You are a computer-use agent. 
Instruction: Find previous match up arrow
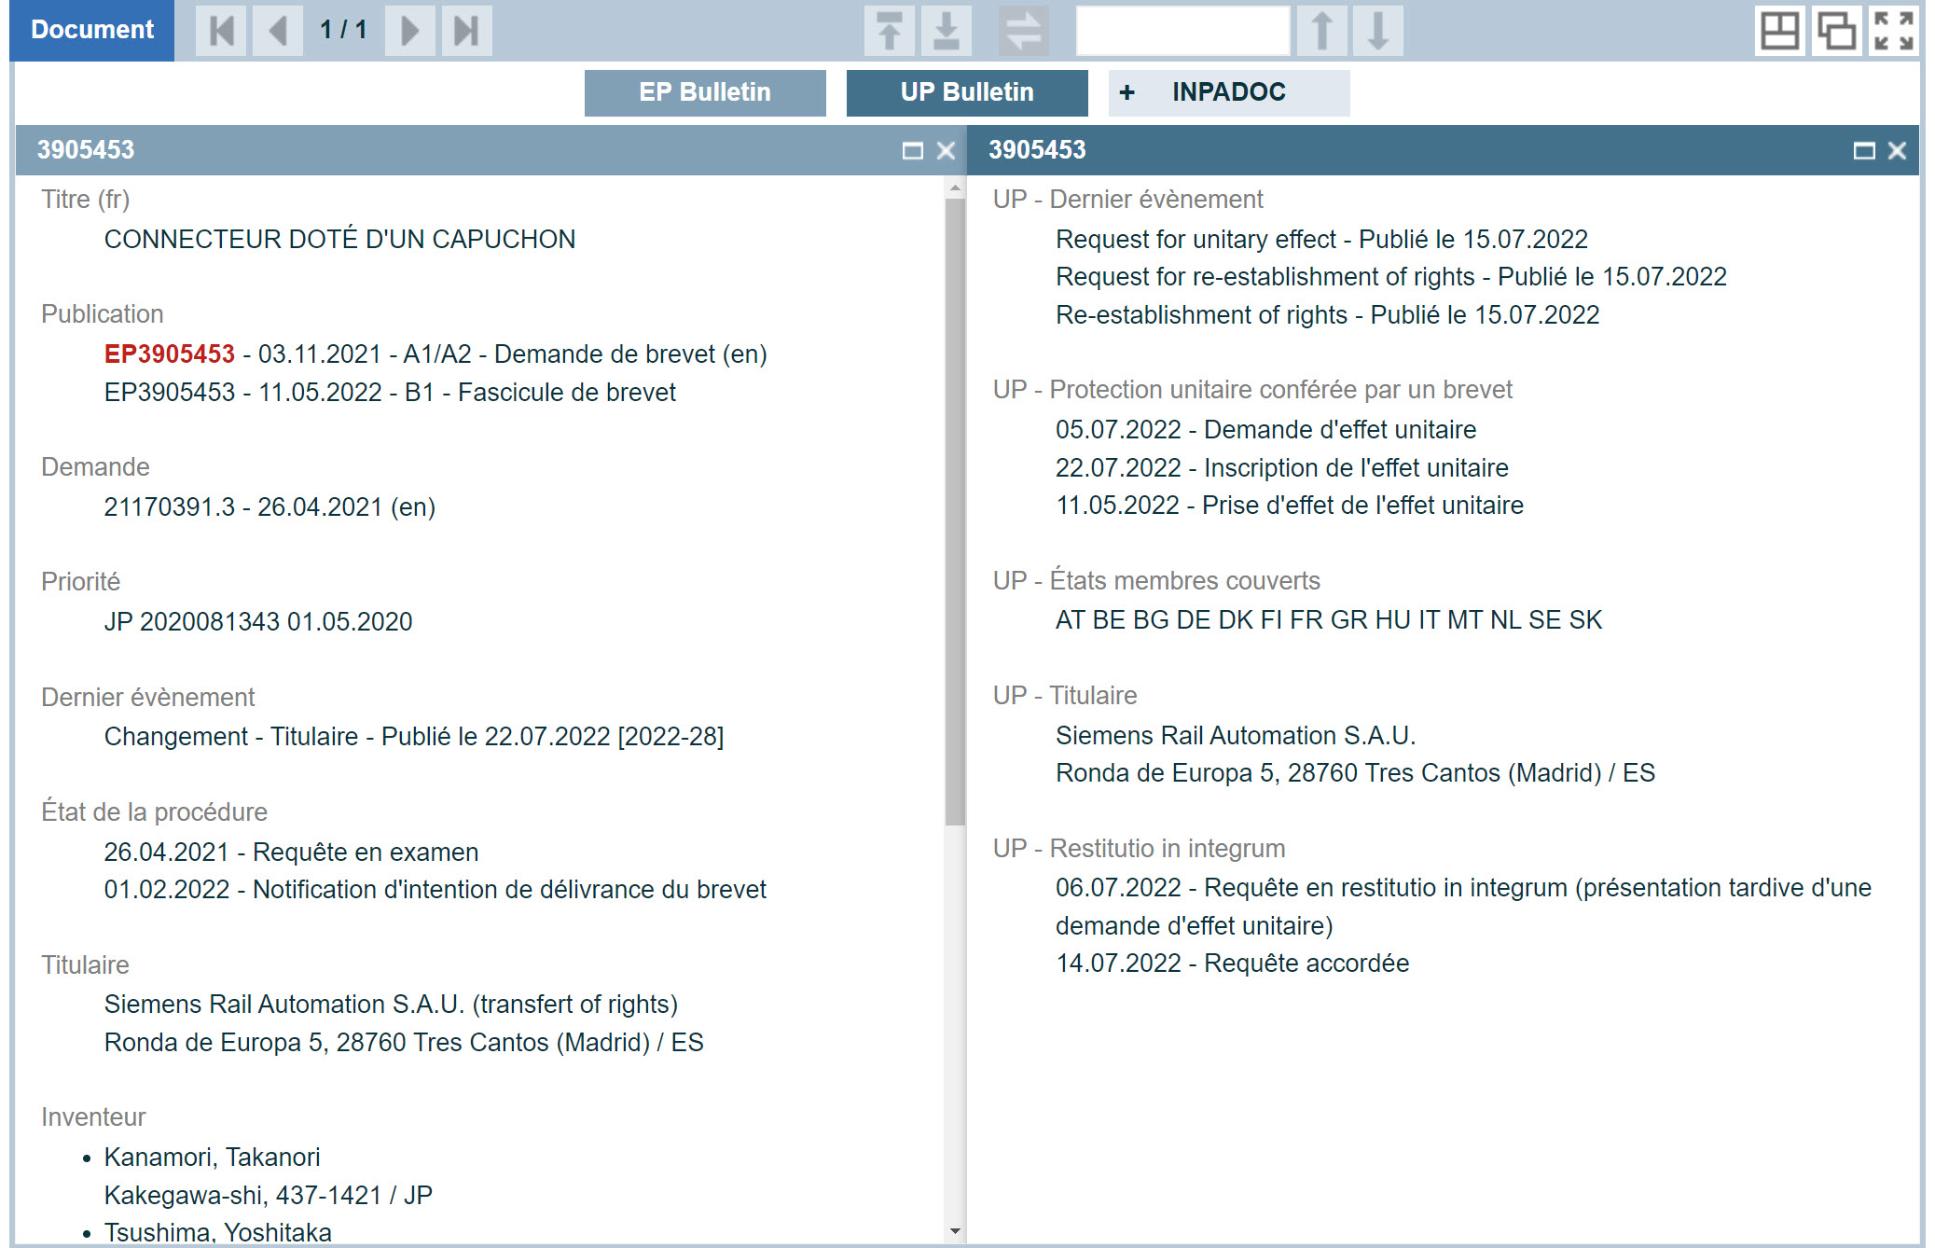(1321, 31)
